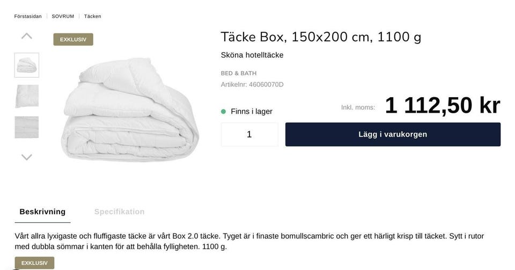Go to Förstasidan breadcrumb link
Screen dimensions: 515x270
tap(28, 16)
